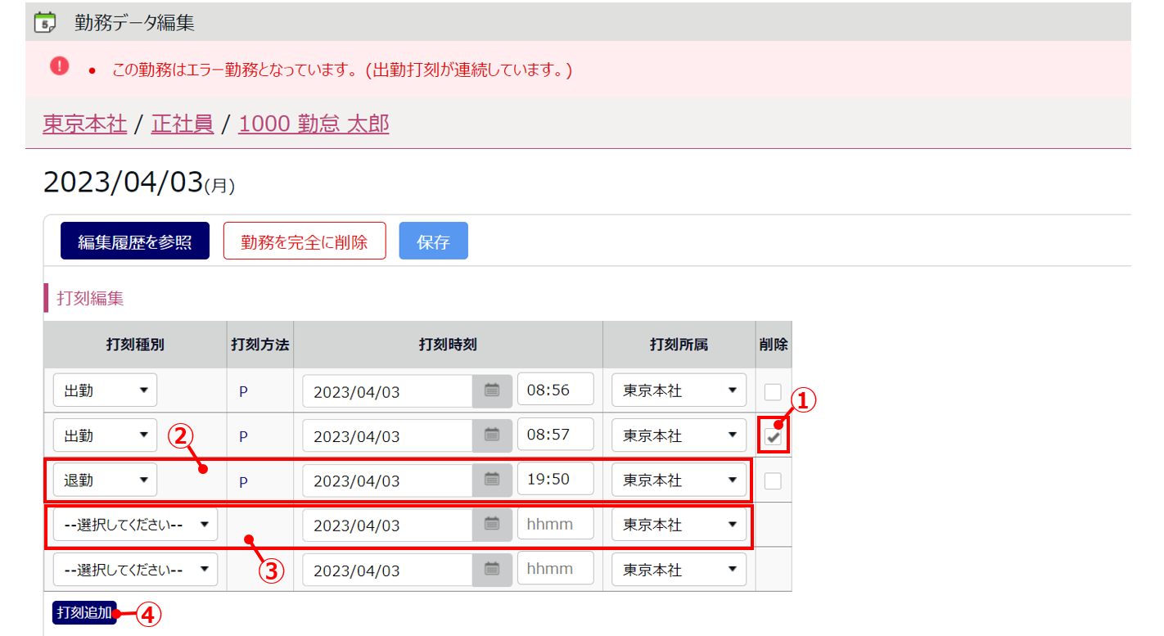Tick the delete checkbox for 19:50 退勤 row
This screenshot has width=1164, height=636.
pos(773,481)
